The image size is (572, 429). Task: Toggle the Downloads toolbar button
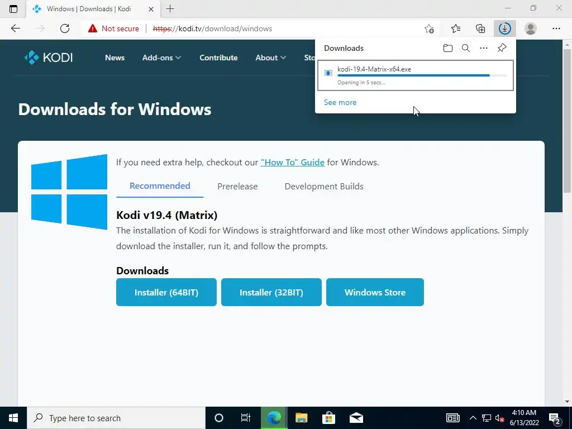tap(505, 28)
